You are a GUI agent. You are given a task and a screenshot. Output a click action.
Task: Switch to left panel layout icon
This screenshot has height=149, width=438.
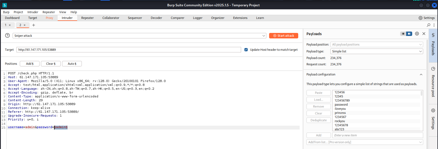point(403,34)
